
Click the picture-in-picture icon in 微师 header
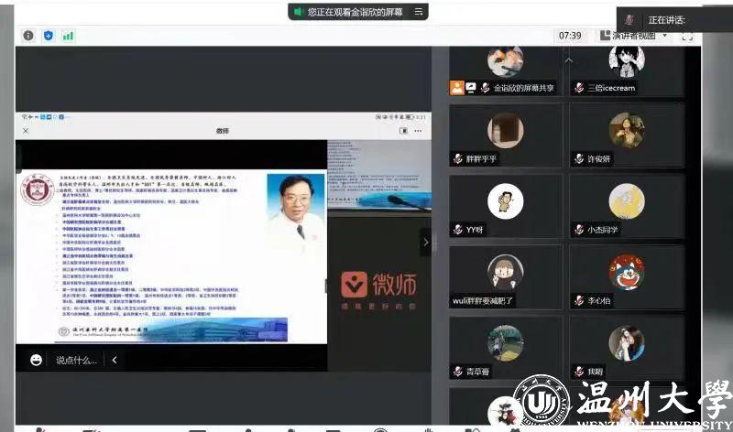click(x=404, y=131)
